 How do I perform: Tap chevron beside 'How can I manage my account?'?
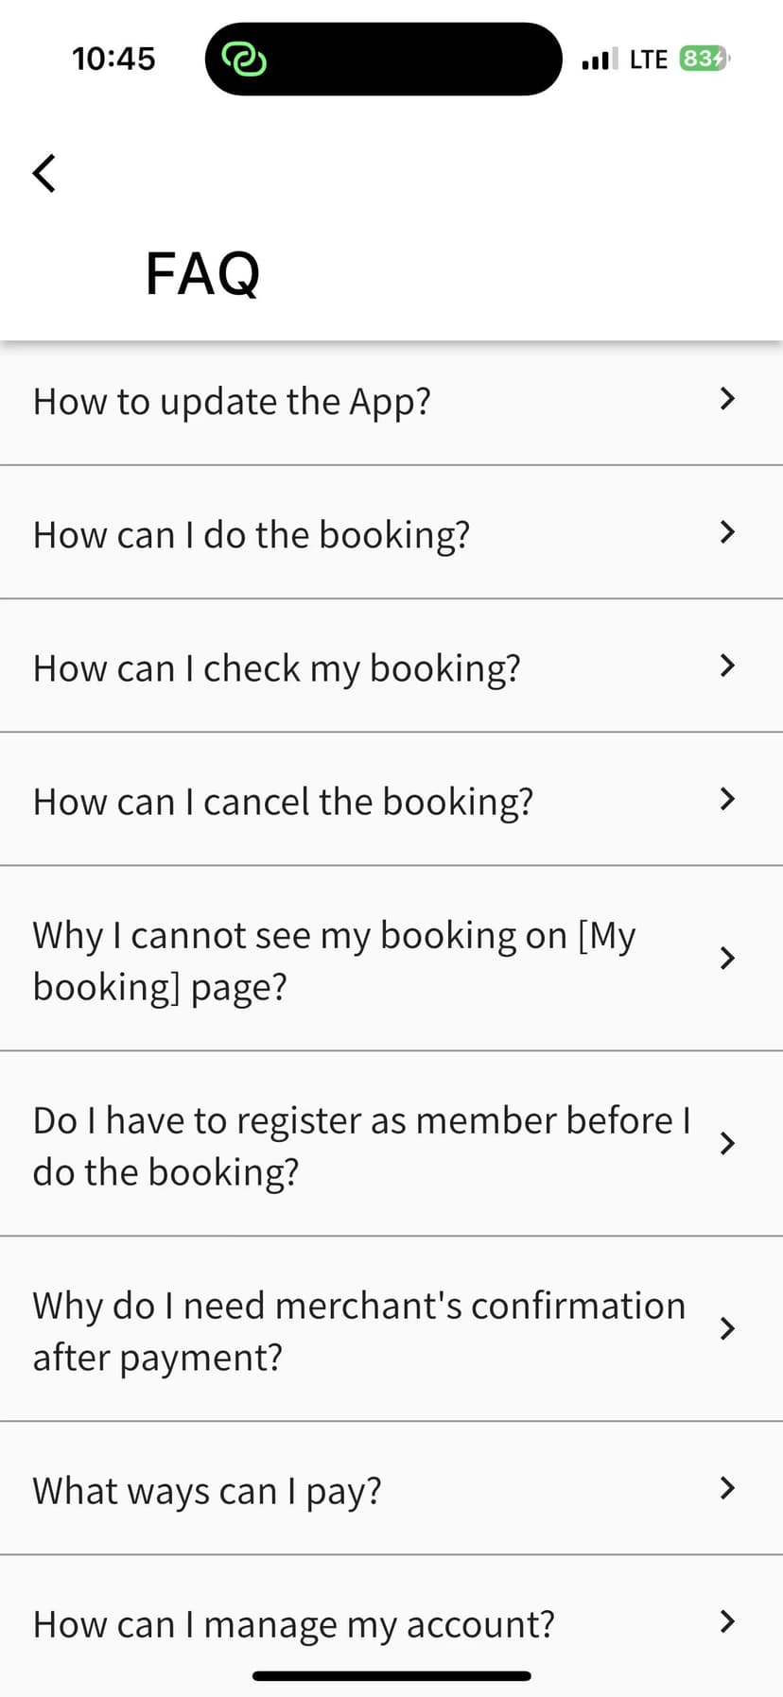pos(726,1621)
